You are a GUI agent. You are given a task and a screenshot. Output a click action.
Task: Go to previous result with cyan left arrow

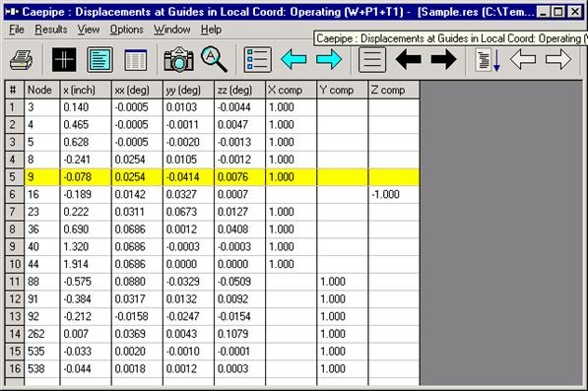coord(294,60)
